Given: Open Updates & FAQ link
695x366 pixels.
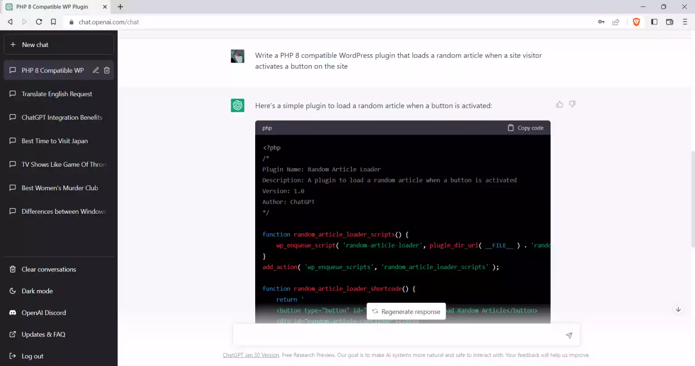Looking at the screenshot, I should tap(59, 334).
